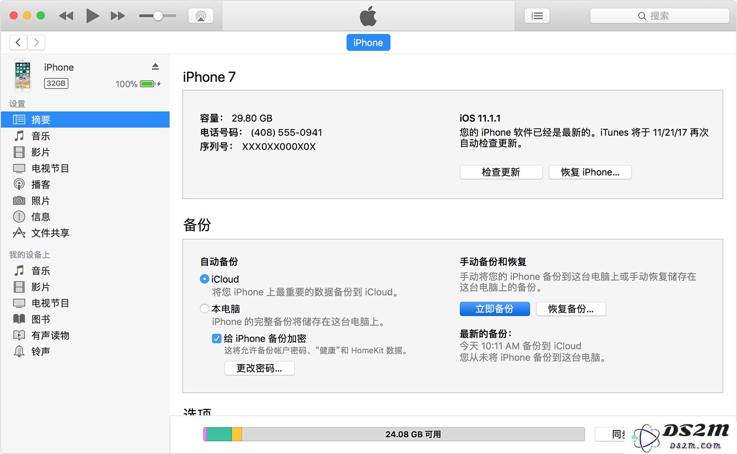Click the 恢复备份... button
Screen dimensions: 737x454
571,309
